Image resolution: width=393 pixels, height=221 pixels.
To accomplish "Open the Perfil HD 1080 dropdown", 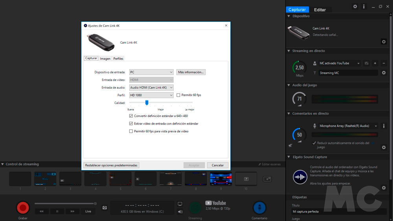I will pyautogui.click(x=151, y=95).
